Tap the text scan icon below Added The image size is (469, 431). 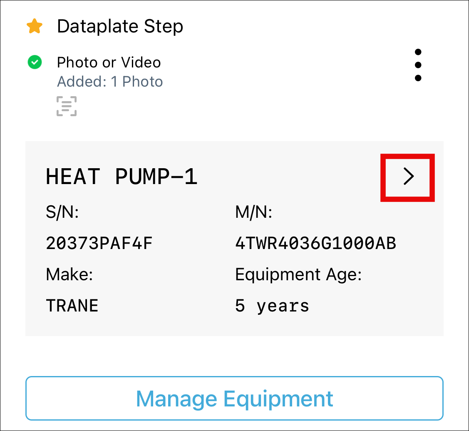pos(67,106)
